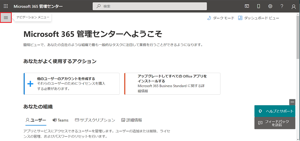300x141 pixels.
Task: Open the Office アプリをインストールする upgrade card
Action: click(172, 83)
